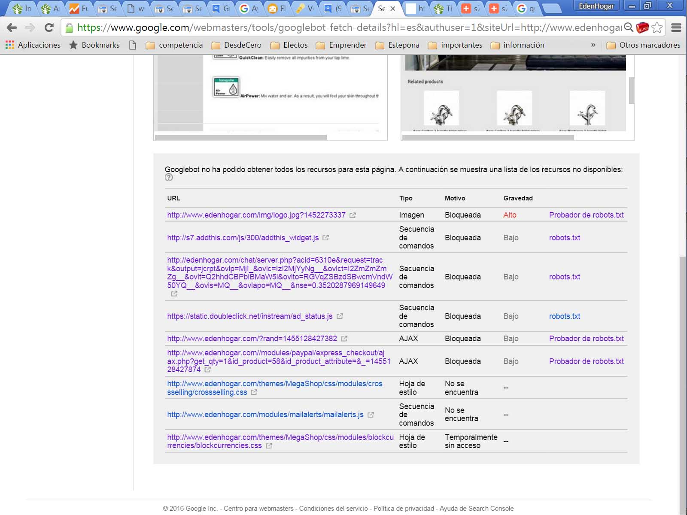
Task: Open robots.txt link for chat/server.php row
Action: click(x=565, y=277)
